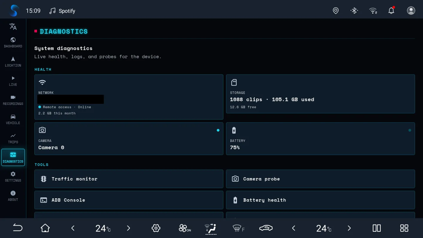Open the user profile avatar
Image resolution: width=423 pixels, height=238 pixels.
[411, 11]
